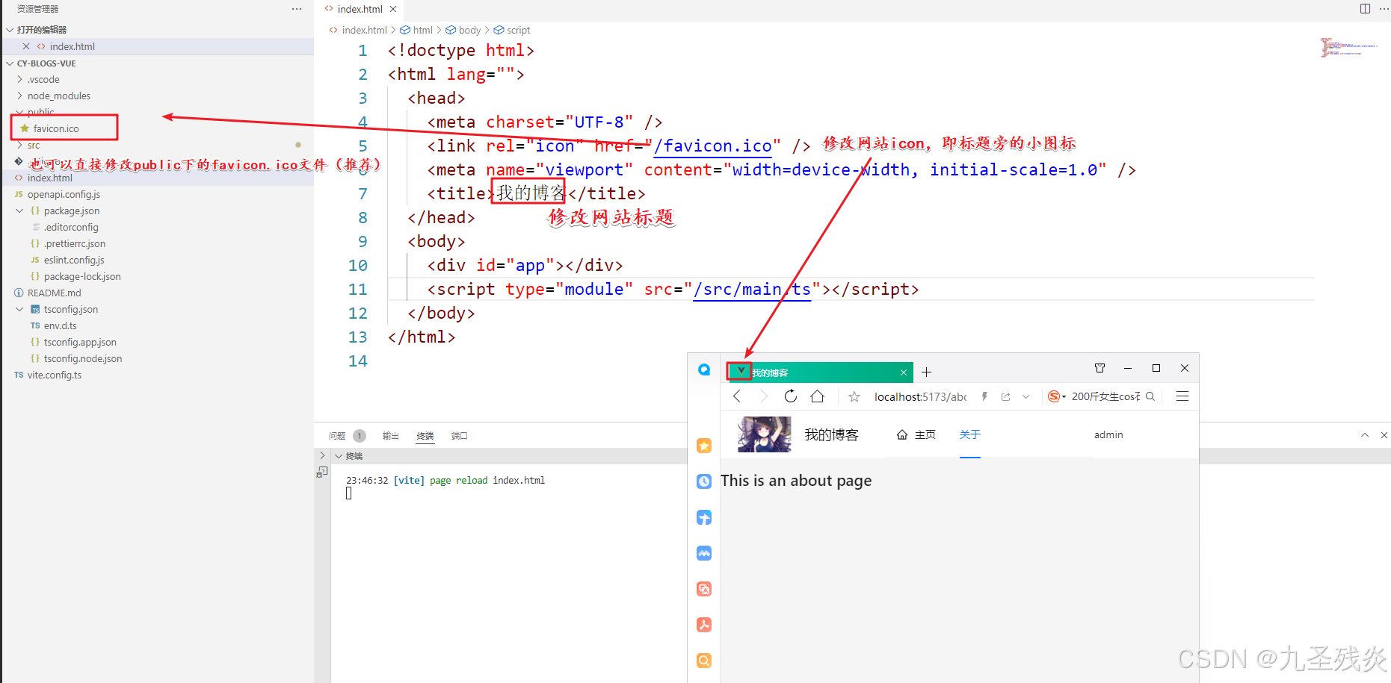This screenshot has width=1391, height=683.
Task: Go back in the browser
Action: 737,396
